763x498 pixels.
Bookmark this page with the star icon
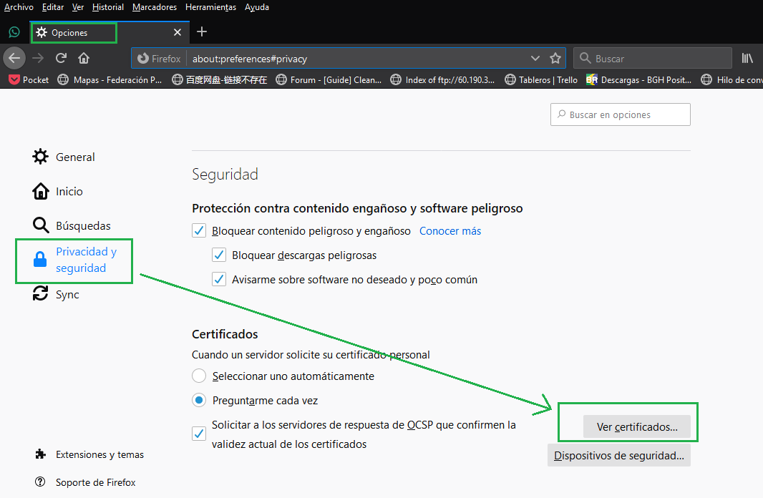(555, 59)
